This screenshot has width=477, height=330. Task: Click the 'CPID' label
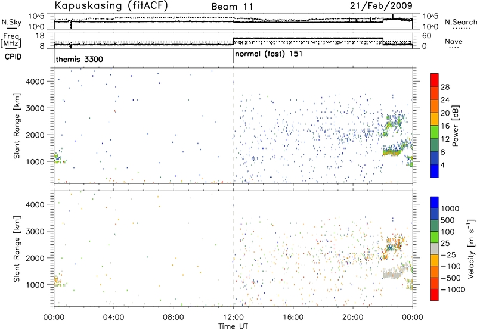13,57
